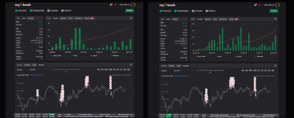Open notifications bell in left window
This screenshot has height=118, width=294.
(111, 5)
